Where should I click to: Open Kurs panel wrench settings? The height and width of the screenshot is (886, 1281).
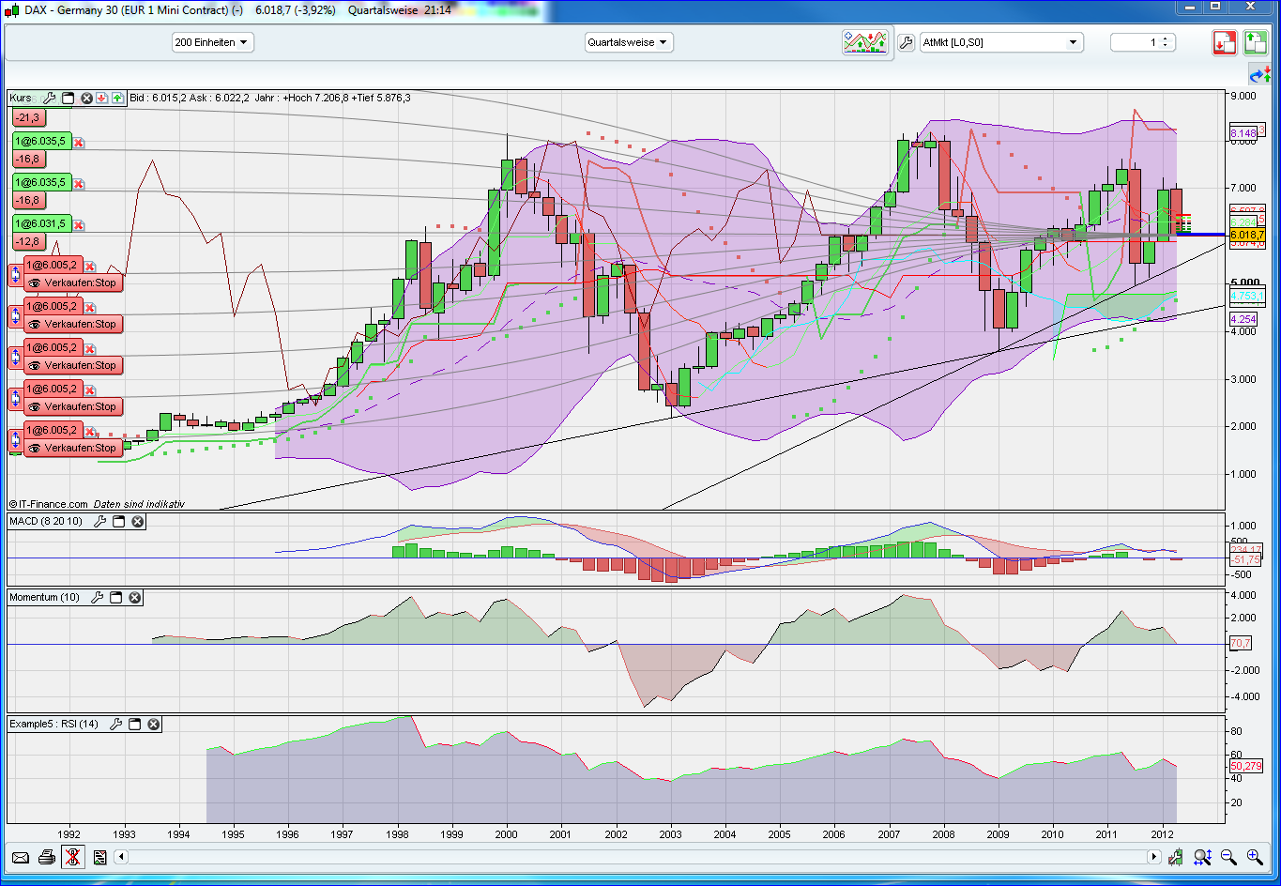[51, 98]
